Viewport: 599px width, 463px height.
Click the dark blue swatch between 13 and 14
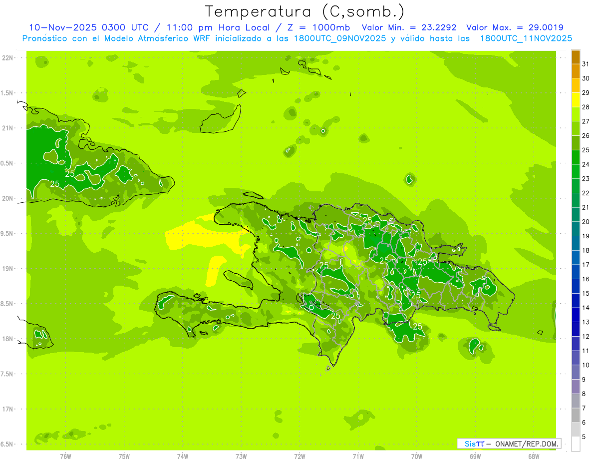[x=576, y=315]
